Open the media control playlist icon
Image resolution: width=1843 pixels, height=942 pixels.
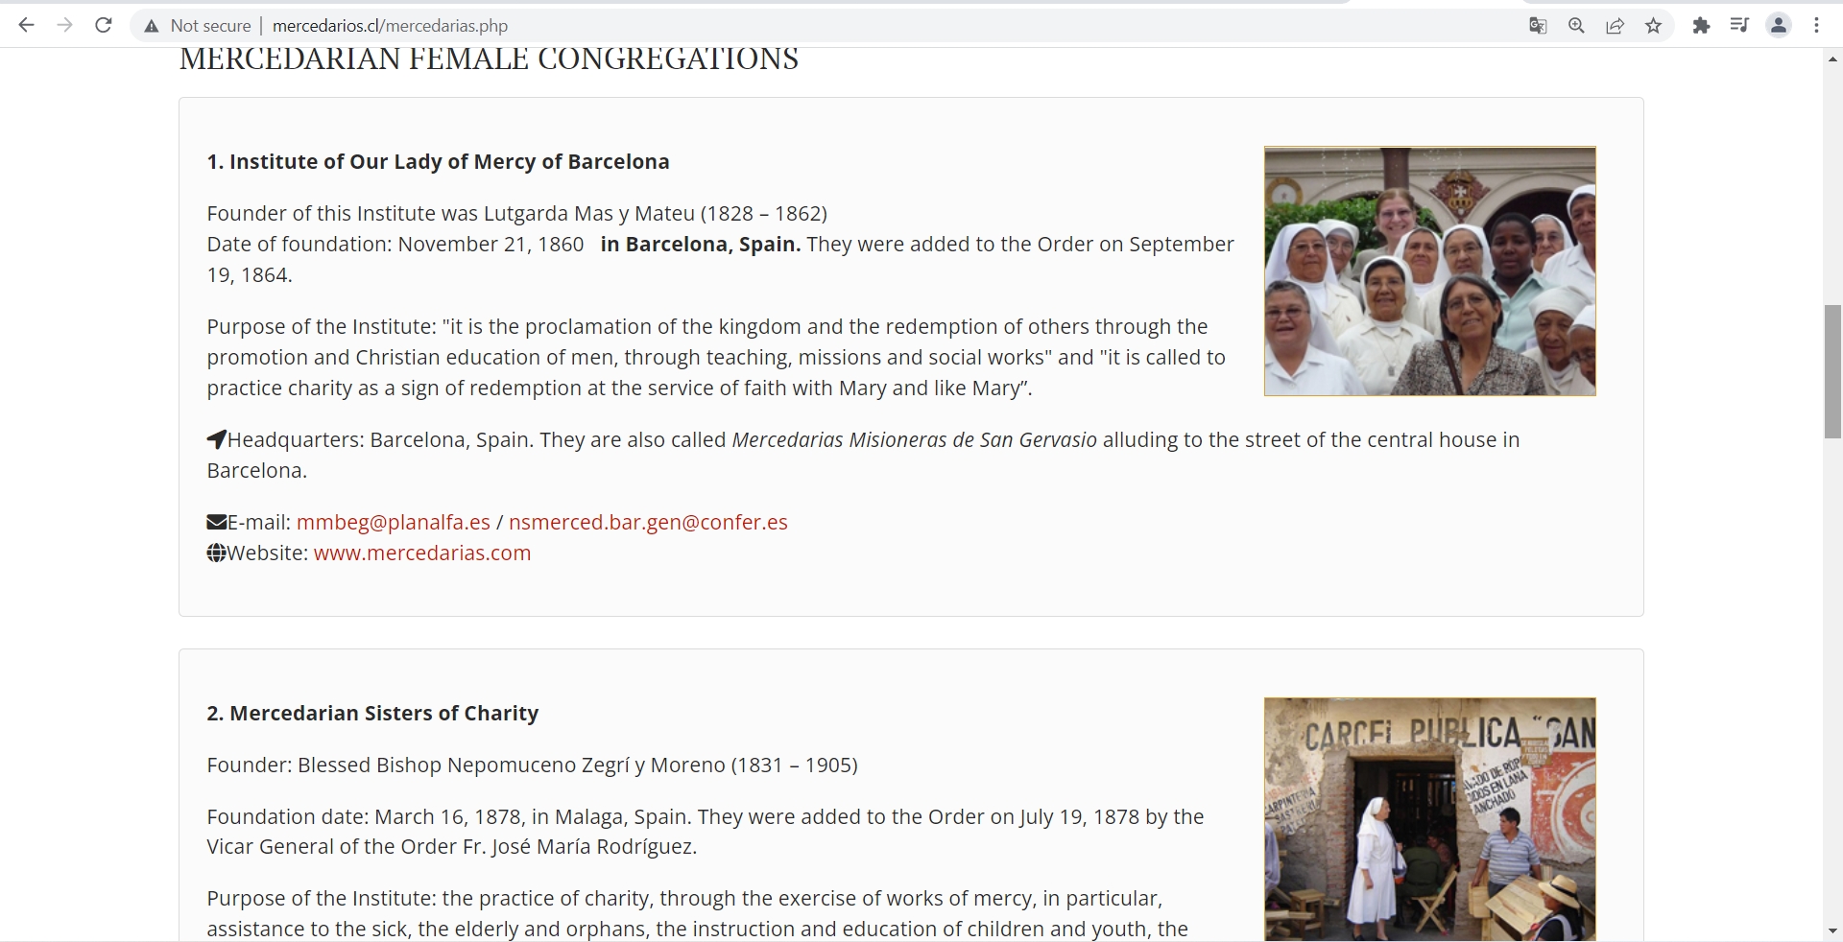(1739, 26)
